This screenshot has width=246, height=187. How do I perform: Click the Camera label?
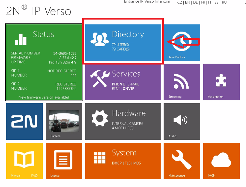point(55,136)
